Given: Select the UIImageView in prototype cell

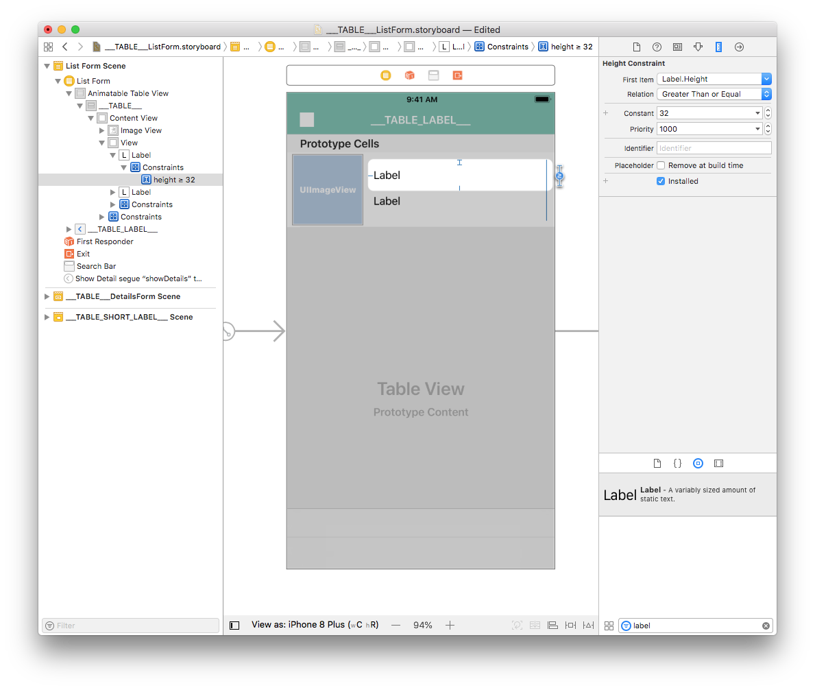Looking at the screenshot, I should [328, 190].
